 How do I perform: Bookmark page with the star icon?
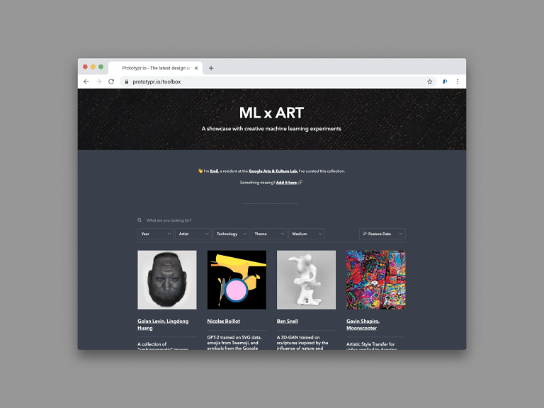[x=429, y=81]
